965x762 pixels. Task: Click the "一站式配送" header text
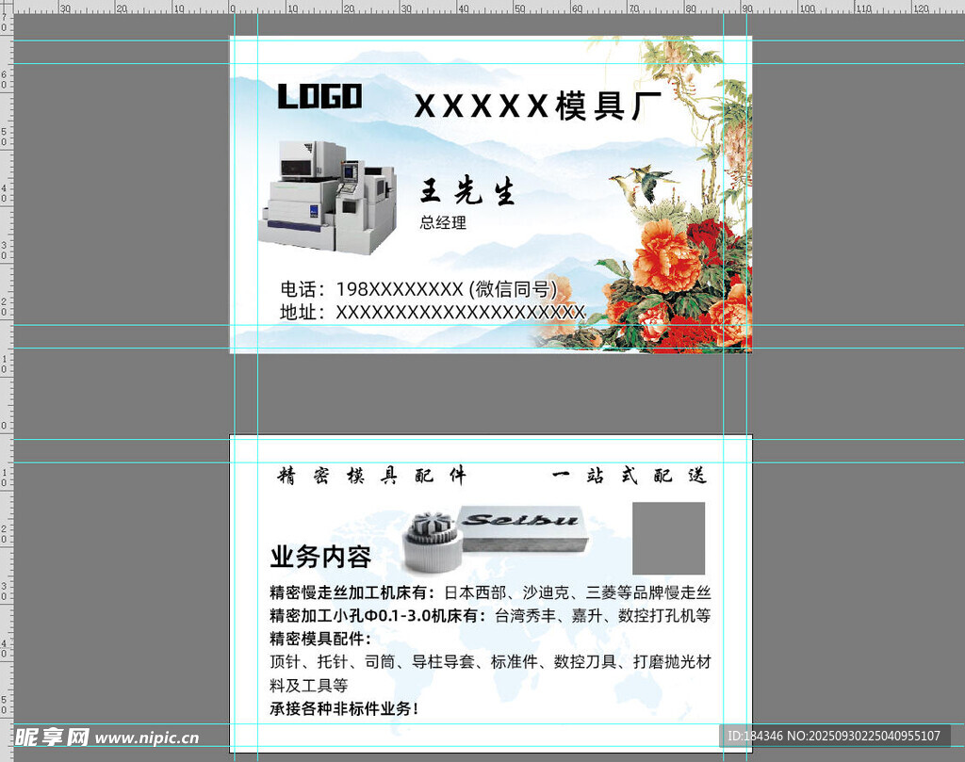pyautogui.click(x=629, y=476)
